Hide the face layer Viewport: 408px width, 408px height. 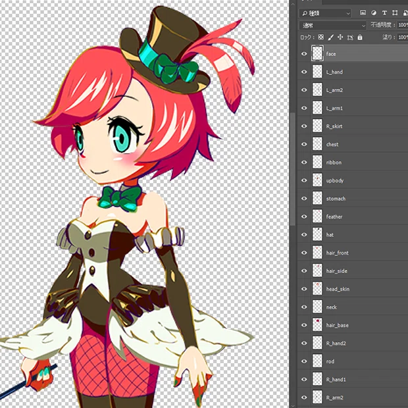[x=304, y=54]
